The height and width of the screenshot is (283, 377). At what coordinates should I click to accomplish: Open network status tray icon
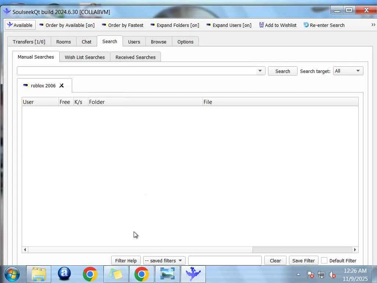click(321, 275)
